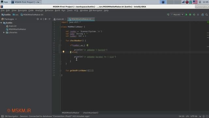This screenshot has height=118, width=209.
Task: Change line separator LF in status bar
Action: (x=187, y=116)
